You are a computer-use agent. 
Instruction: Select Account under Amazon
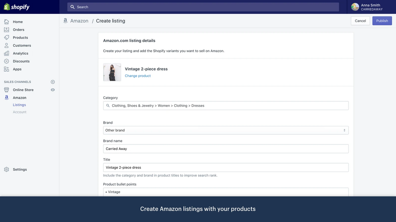tap(20, 112)
